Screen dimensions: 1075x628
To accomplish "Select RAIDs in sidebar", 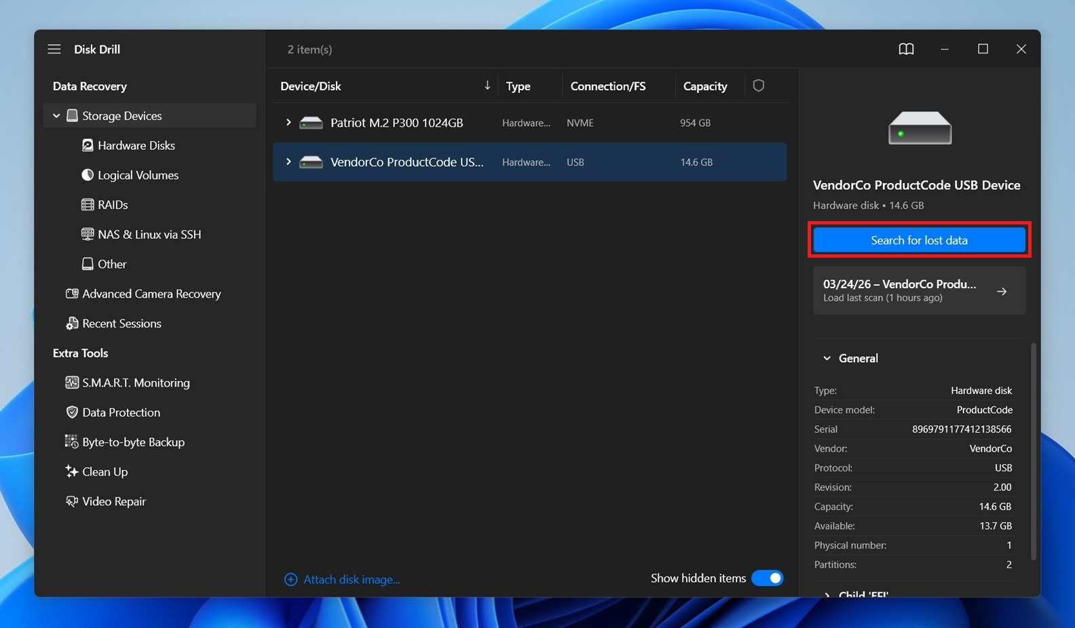I will (113, 205).
